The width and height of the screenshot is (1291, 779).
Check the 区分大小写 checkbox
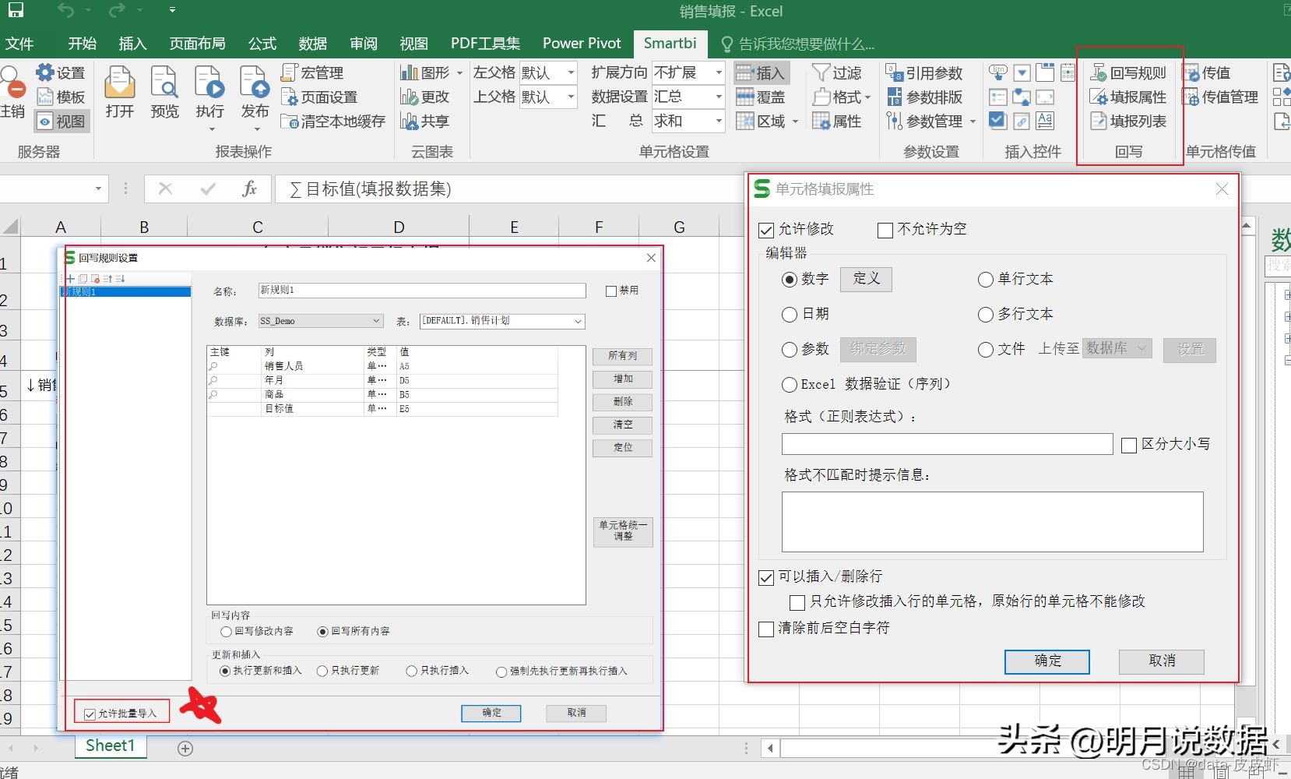[x=1129, y=445]
